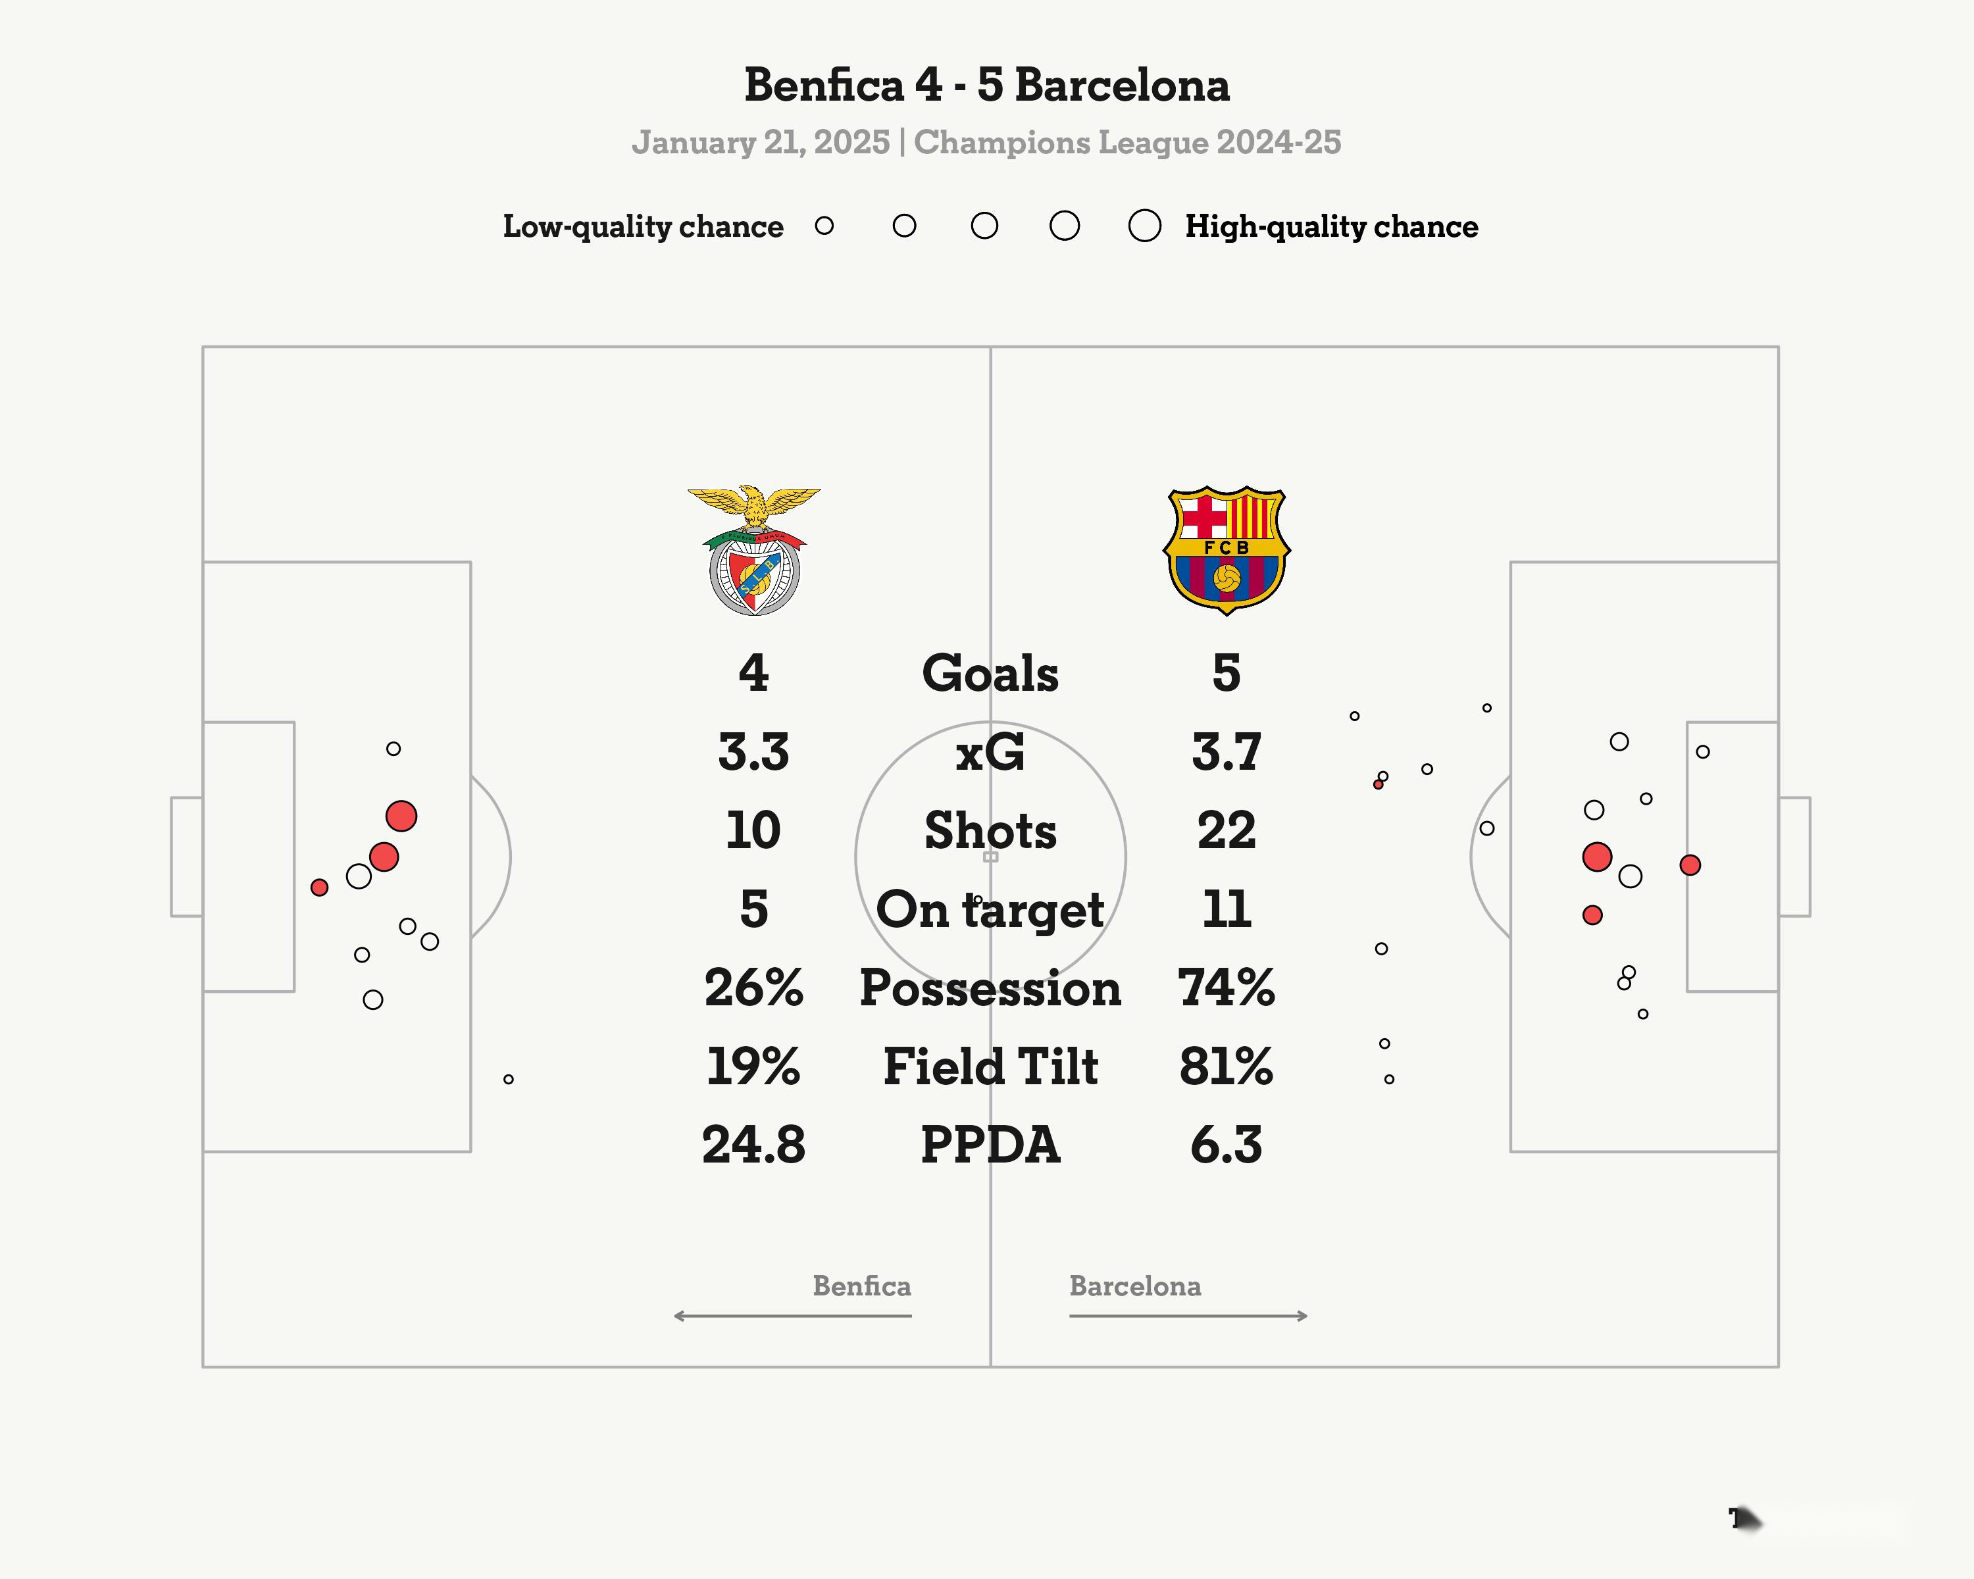Select the largest legend circle
The width and height of the screenshot is (1974, 1579).
coord(1144,226)
